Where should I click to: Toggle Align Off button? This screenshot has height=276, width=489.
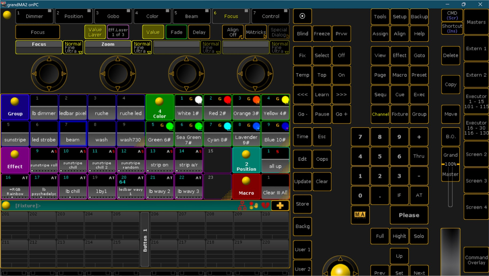tap(233, 32)
